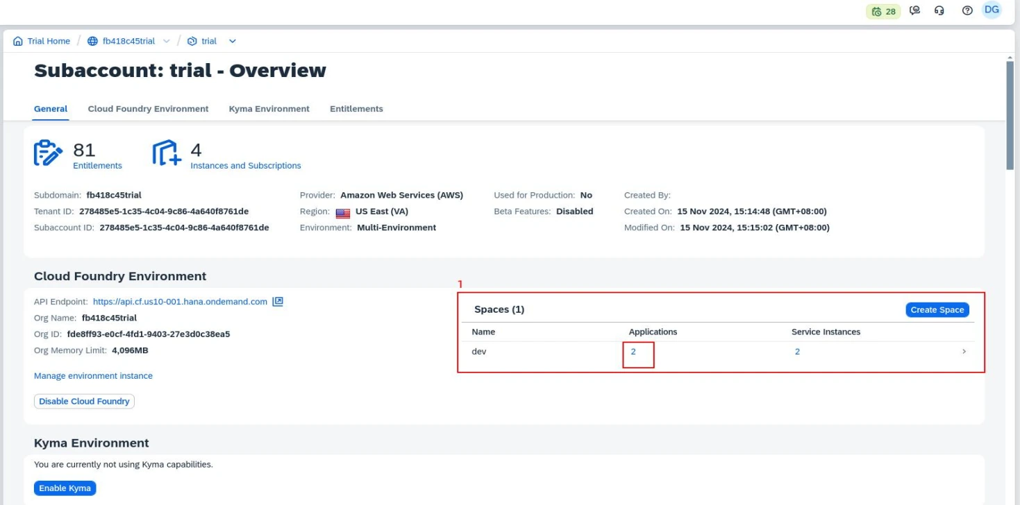Open the dev space Service Instances count
Viewport: 1020px width, 505px height.
pos(797,352)
